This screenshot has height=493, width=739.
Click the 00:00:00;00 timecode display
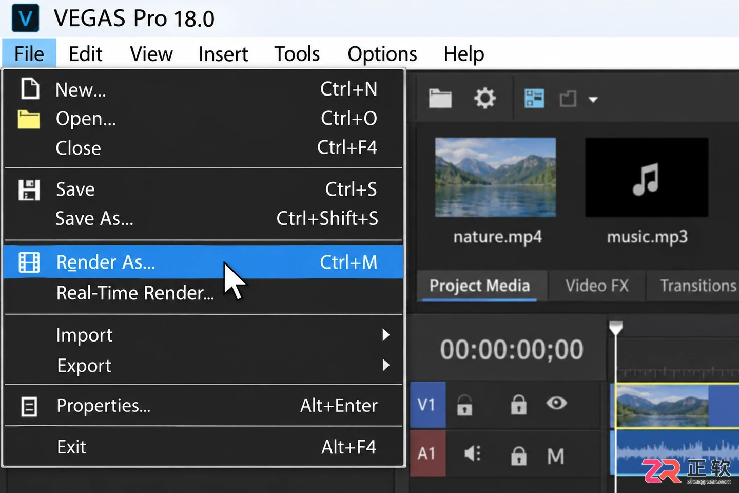click(512, 350)
